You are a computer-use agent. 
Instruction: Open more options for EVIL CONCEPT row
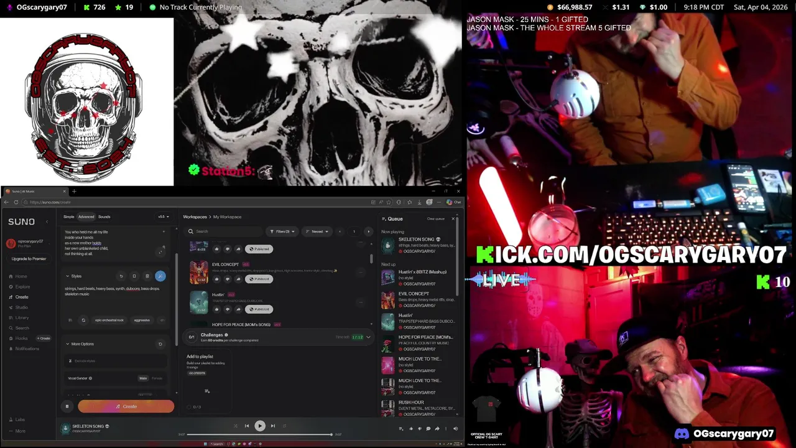(361, 271)
